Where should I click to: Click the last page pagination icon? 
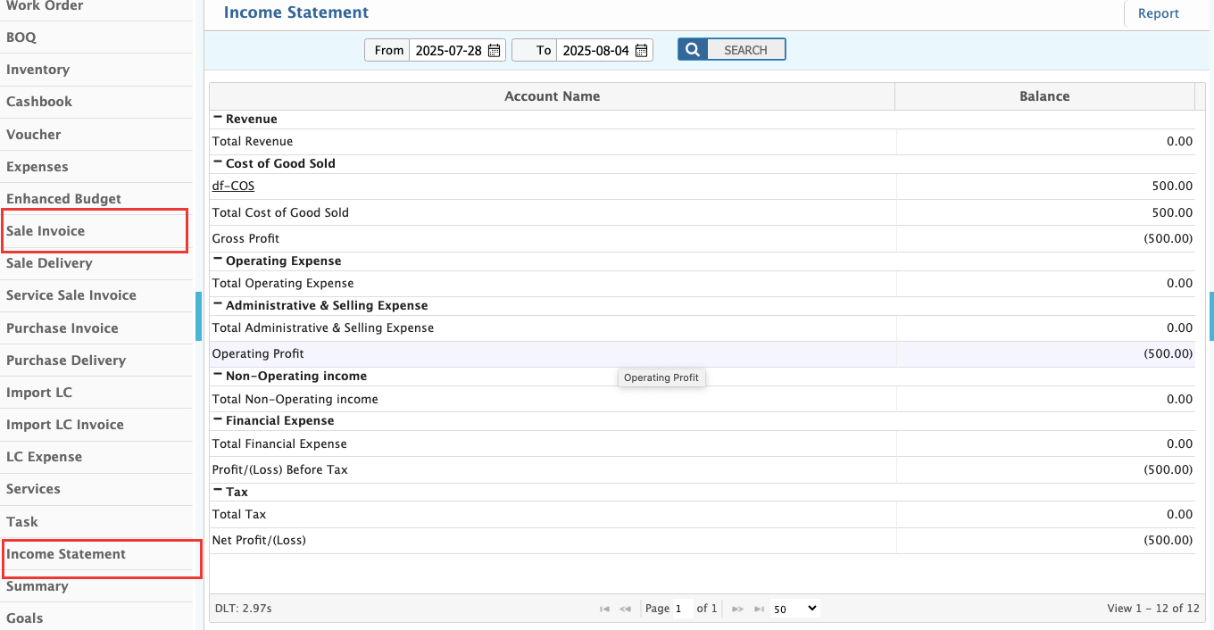pyautogui.click(x=759, y=609)
